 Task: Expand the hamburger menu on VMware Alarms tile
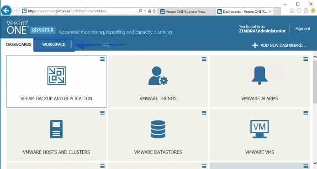pos(306,59)
